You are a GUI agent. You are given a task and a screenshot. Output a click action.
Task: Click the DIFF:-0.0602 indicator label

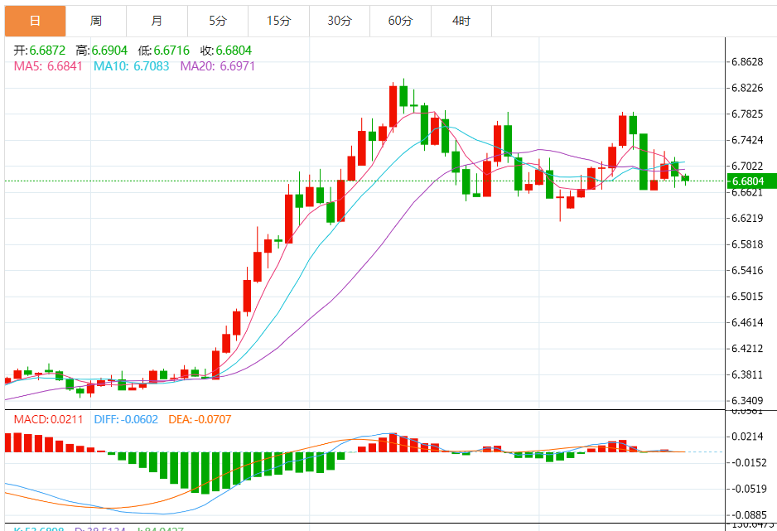126,419
